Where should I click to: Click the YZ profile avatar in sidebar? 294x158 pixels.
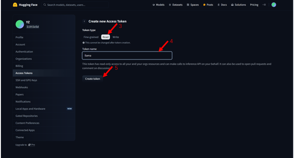tap(20, 24)
